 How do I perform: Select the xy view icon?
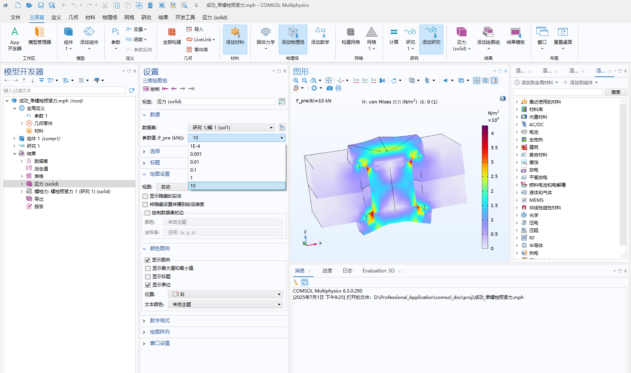[x=356, y=80]
